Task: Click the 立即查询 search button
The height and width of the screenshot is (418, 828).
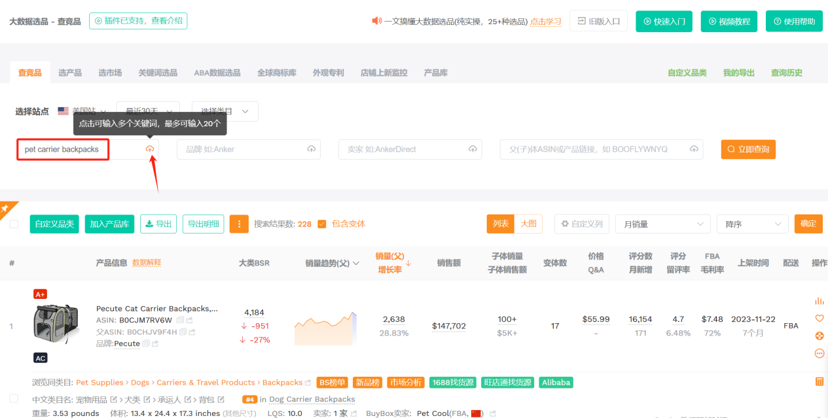Action: 748,149
